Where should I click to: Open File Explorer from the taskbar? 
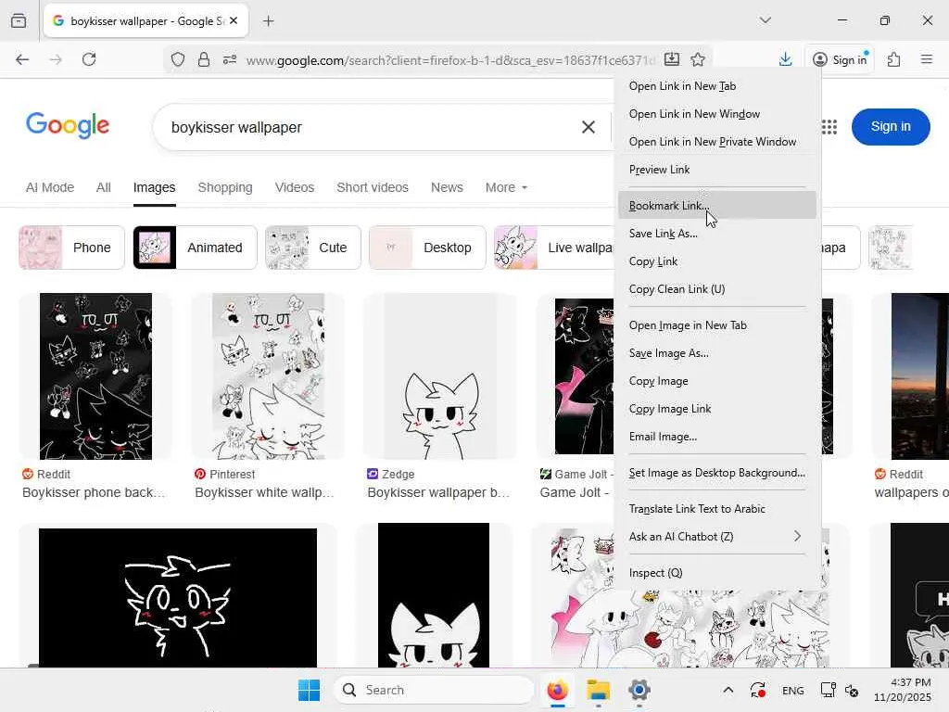pos(598,690)
